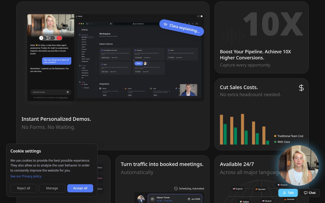Click the Automatically subtitle

pos(137,172)
